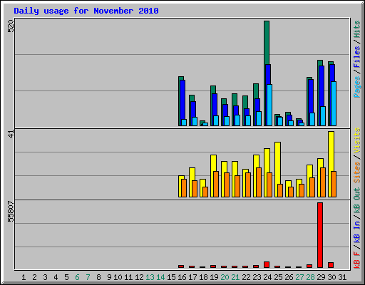Screen dimensions: 365x285
Task: Select the 'Sites' legend label
Action: 356,172
